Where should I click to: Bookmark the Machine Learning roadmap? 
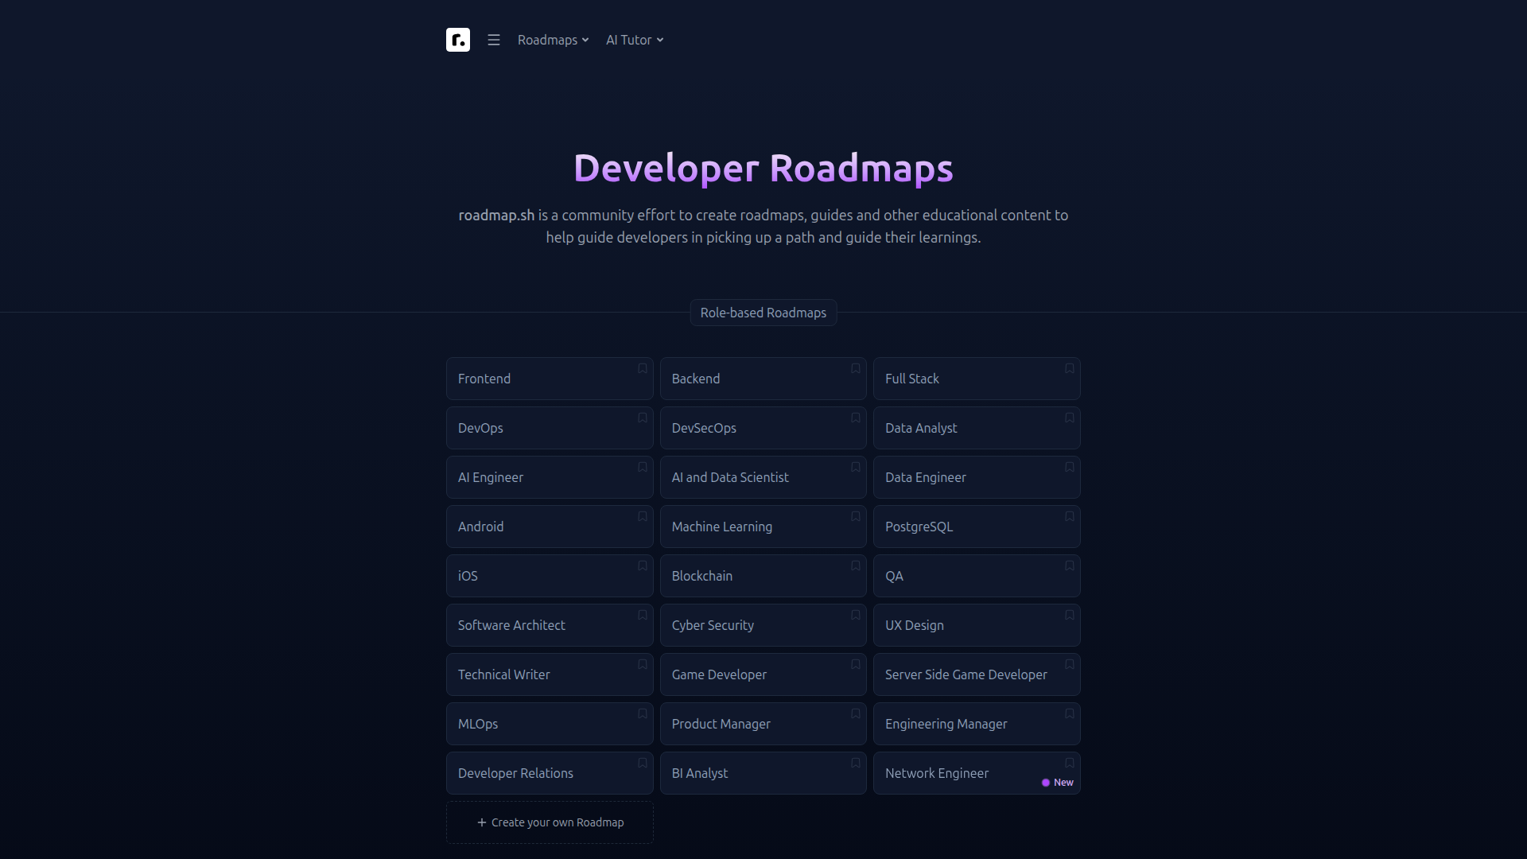coord(856,516)
